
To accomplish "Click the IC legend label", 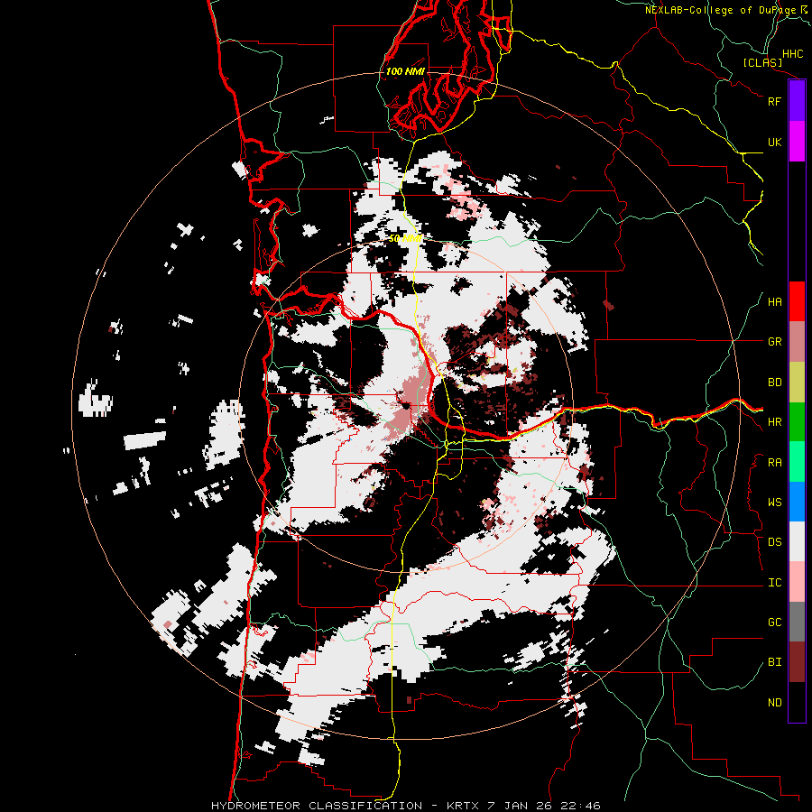I will [x=774, y=583].
